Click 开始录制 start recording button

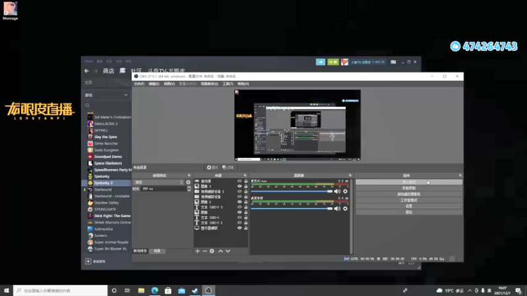point(408,188)
